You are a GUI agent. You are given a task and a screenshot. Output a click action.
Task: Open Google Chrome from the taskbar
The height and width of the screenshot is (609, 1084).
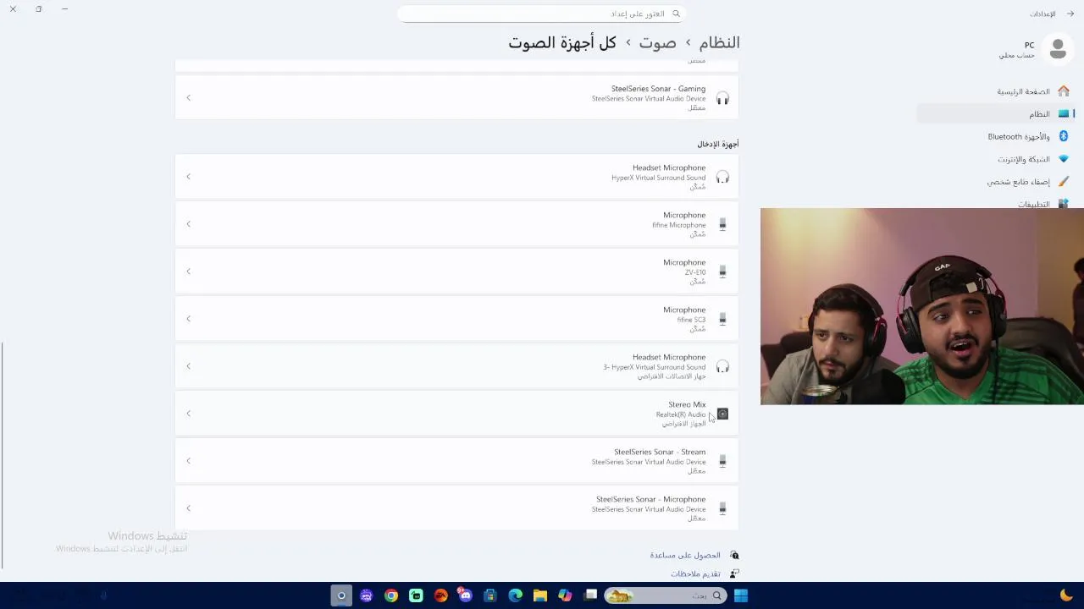point(390,595)
